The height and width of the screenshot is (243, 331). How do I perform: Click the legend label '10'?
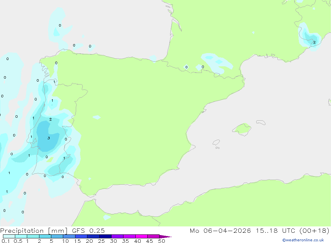66,241
